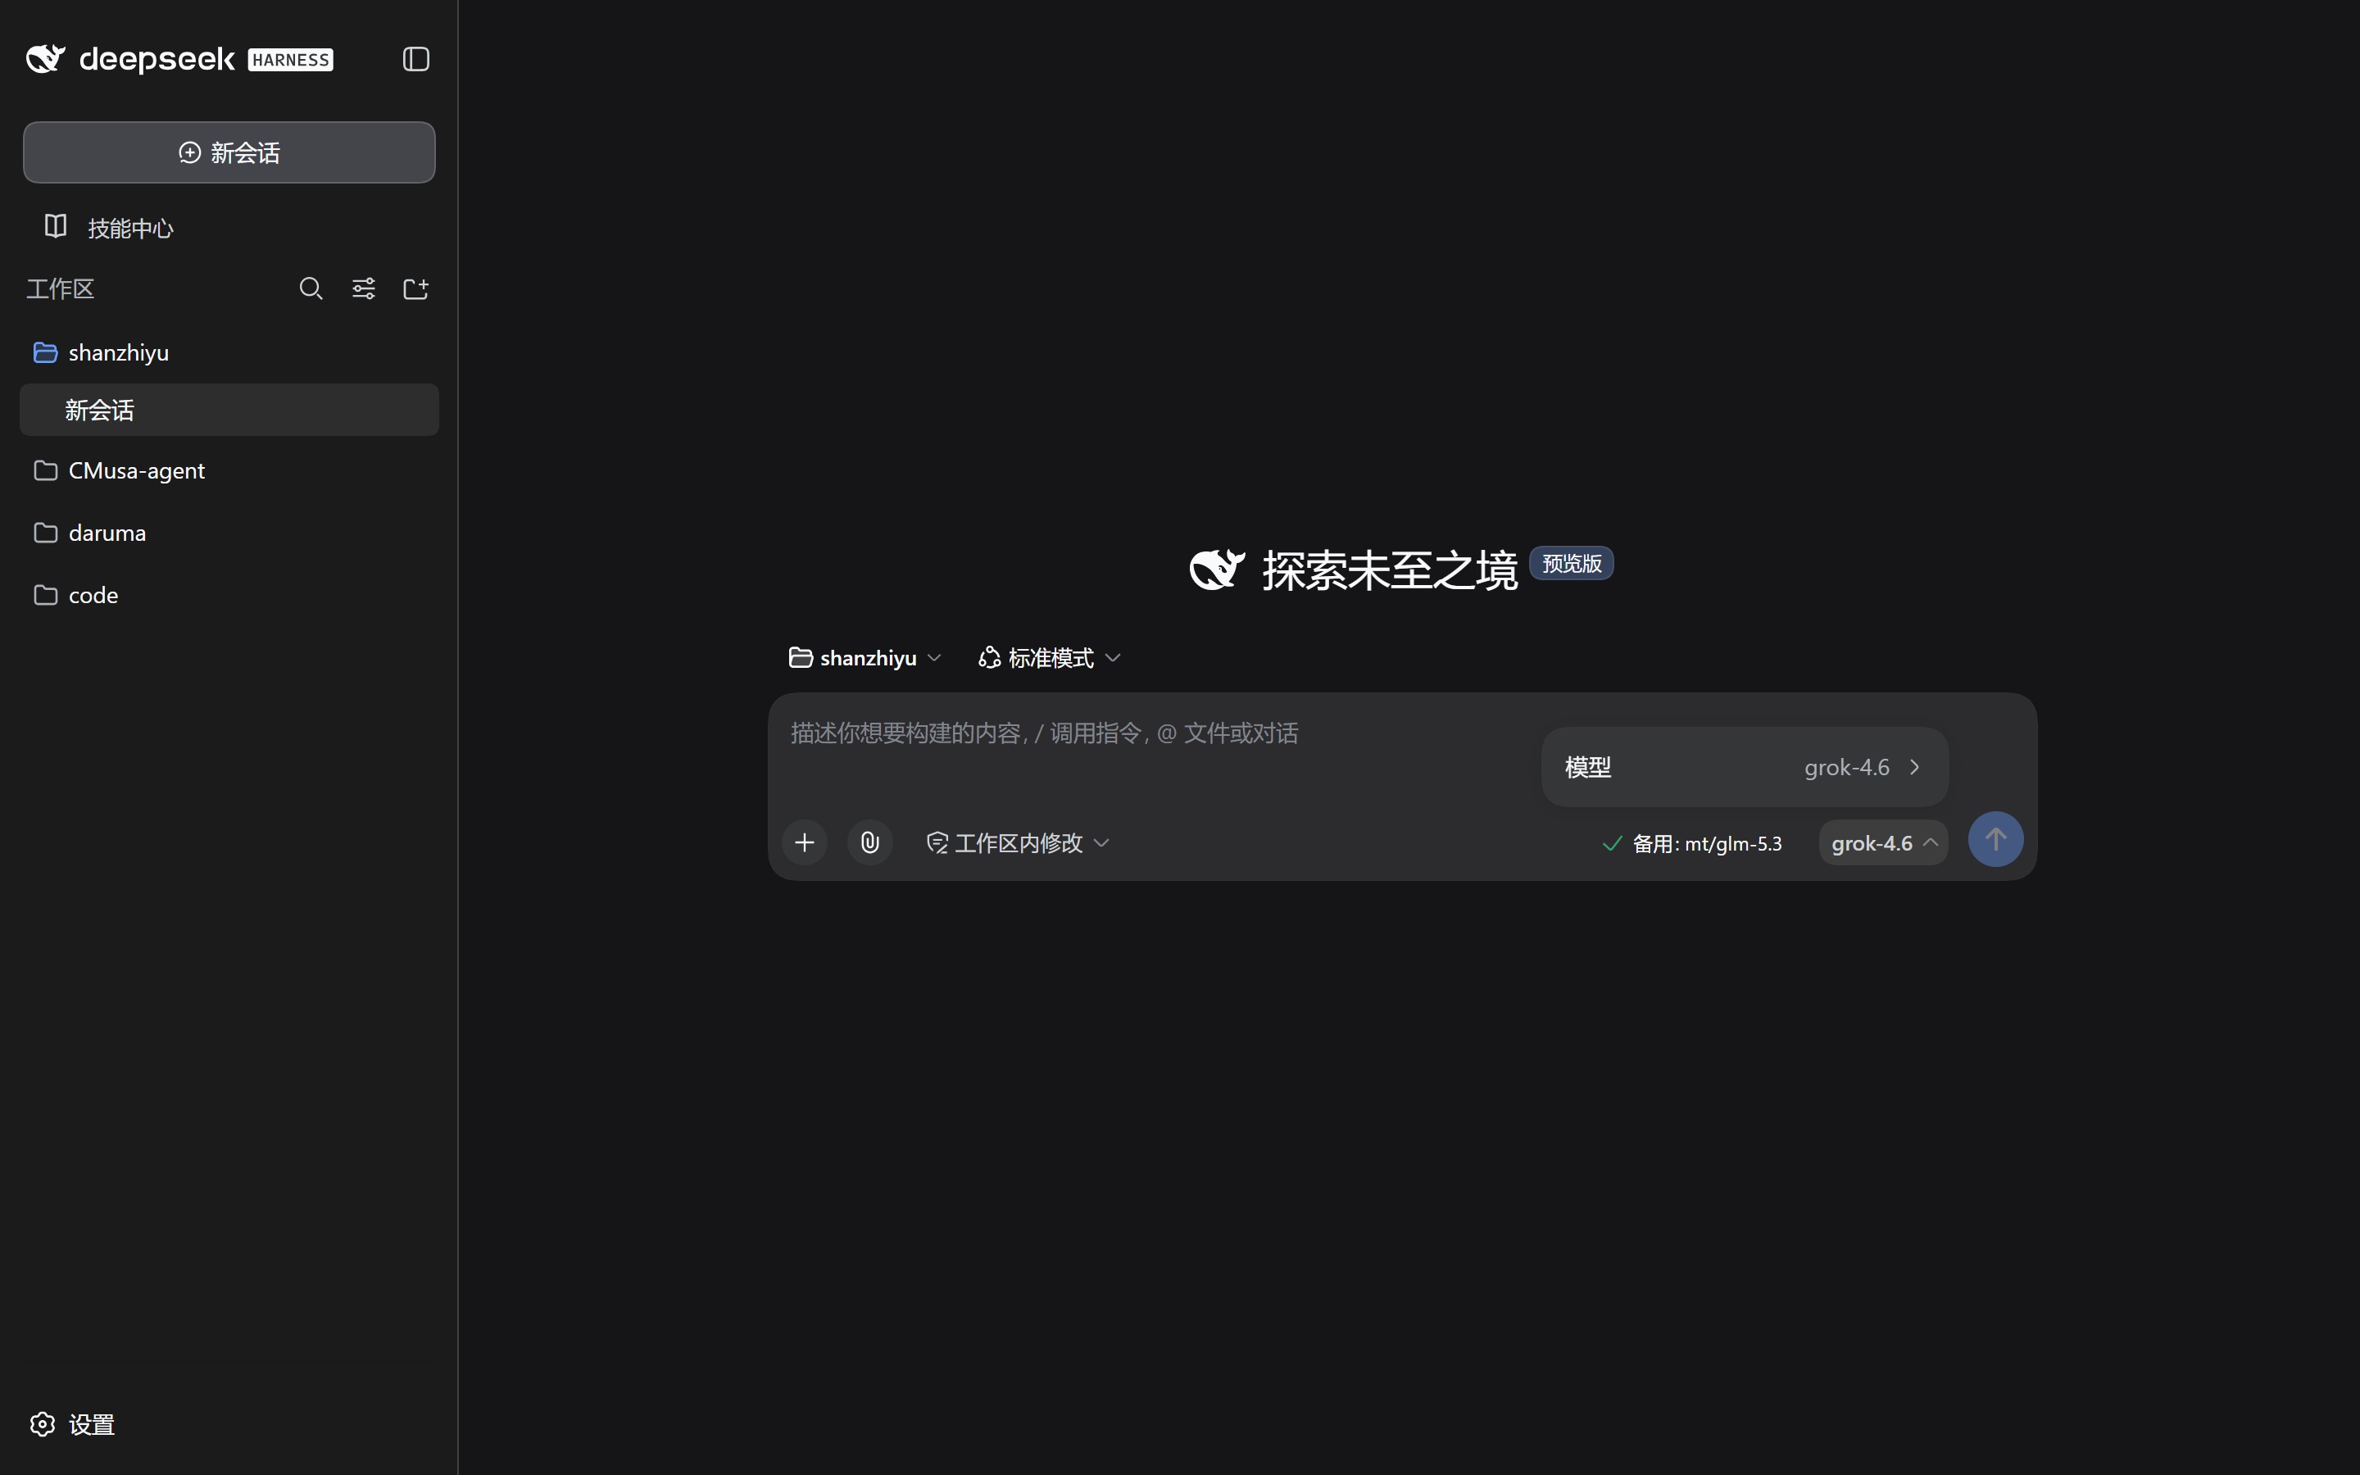Search workspaces with the magnifier icon
The image size is (2360, 1475).
310,288
